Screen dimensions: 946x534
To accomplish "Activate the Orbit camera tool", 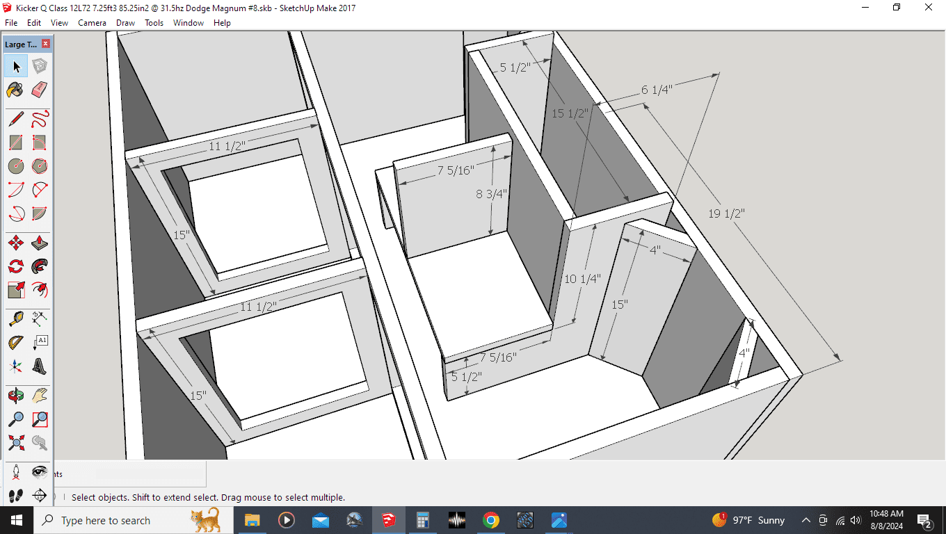I will point(16,396).
